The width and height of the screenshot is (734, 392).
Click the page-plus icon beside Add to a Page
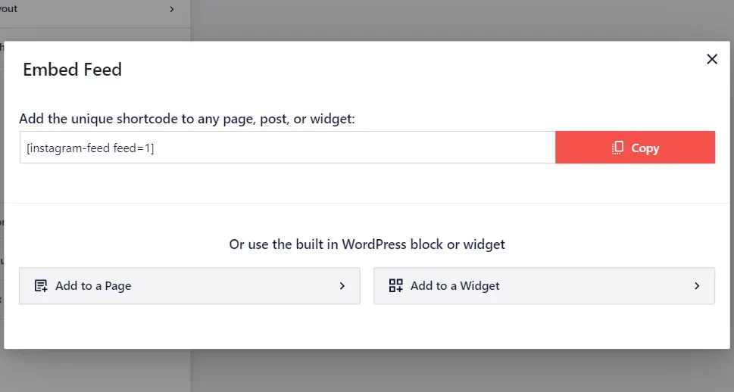pyautogui.click(x=41, y=286)
